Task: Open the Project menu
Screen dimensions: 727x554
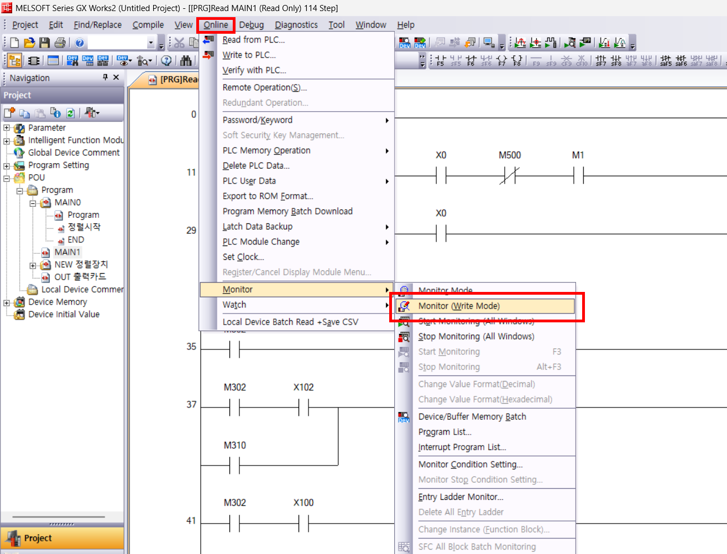Action: (x=25, y=25)
